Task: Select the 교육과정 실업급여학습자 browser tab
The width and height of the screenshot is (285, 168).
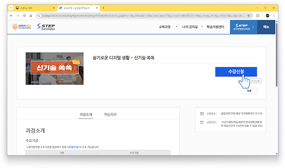Action: (79, 8)
